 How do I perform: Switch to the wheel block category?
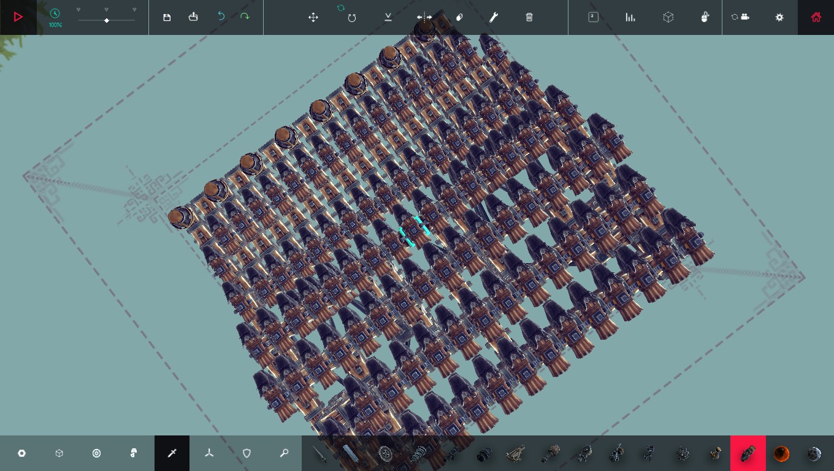(96, 453)
